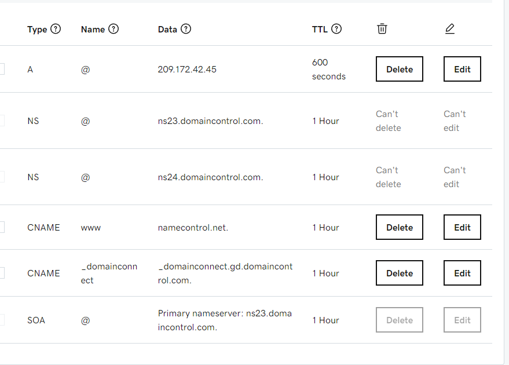The height and width of the screenshot is (365, 509).
Task: Click the trash can header icon
Action: 382,29
